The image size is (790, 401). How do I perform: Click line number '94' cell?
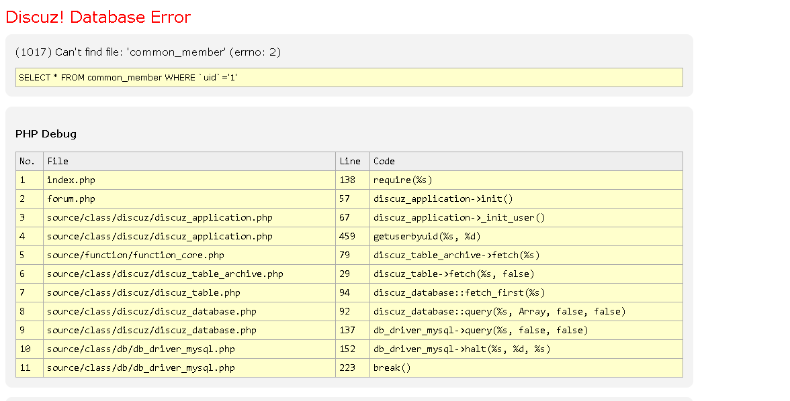tap(353, 293)
